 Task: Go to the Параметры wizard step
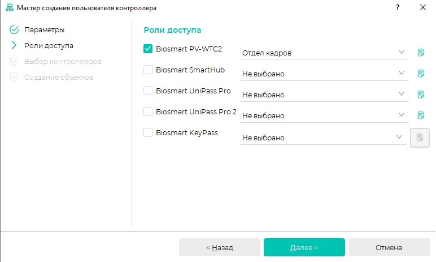click(44, 30)
